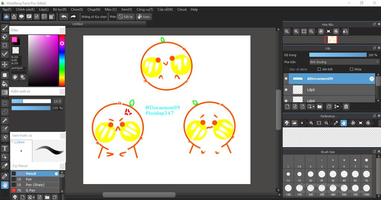Open the Cloud menu
This screenshot has width=381, height=200.
[x=182, y=9]
